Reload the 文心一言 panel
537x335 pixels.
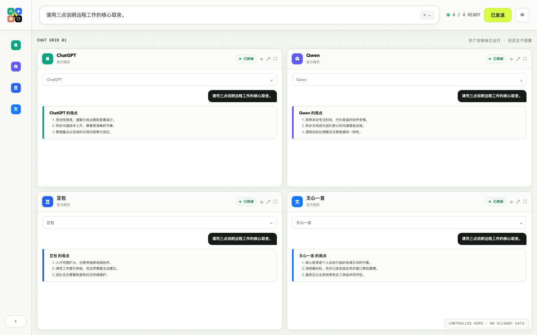[511, 202]
